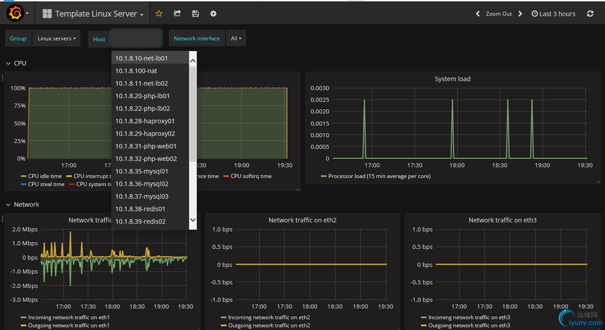Save dashboard using floppy disk icon

pos(195,14)
